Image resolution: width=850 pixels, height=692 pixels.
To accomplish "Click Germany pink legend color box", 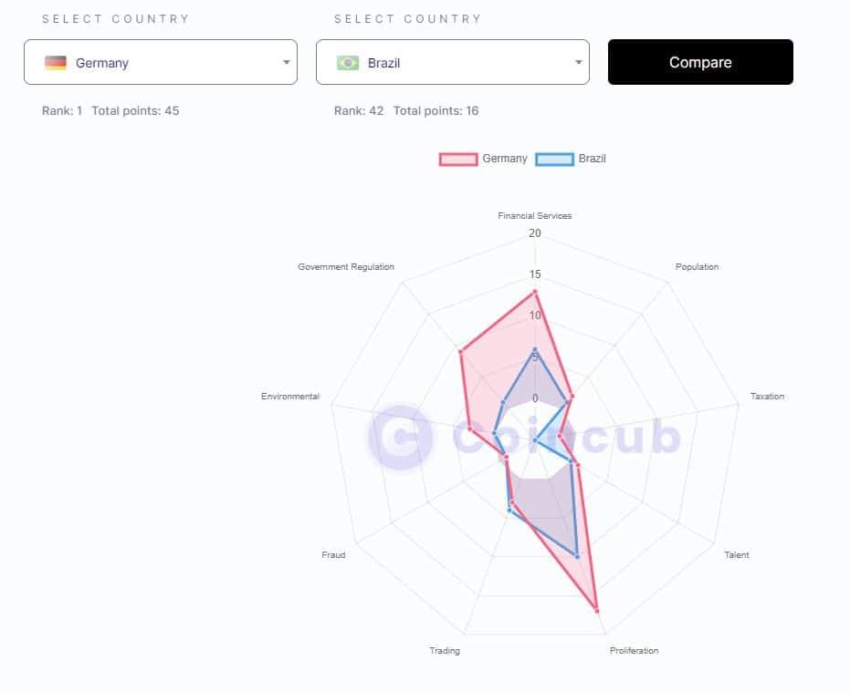I will [458, 160].
